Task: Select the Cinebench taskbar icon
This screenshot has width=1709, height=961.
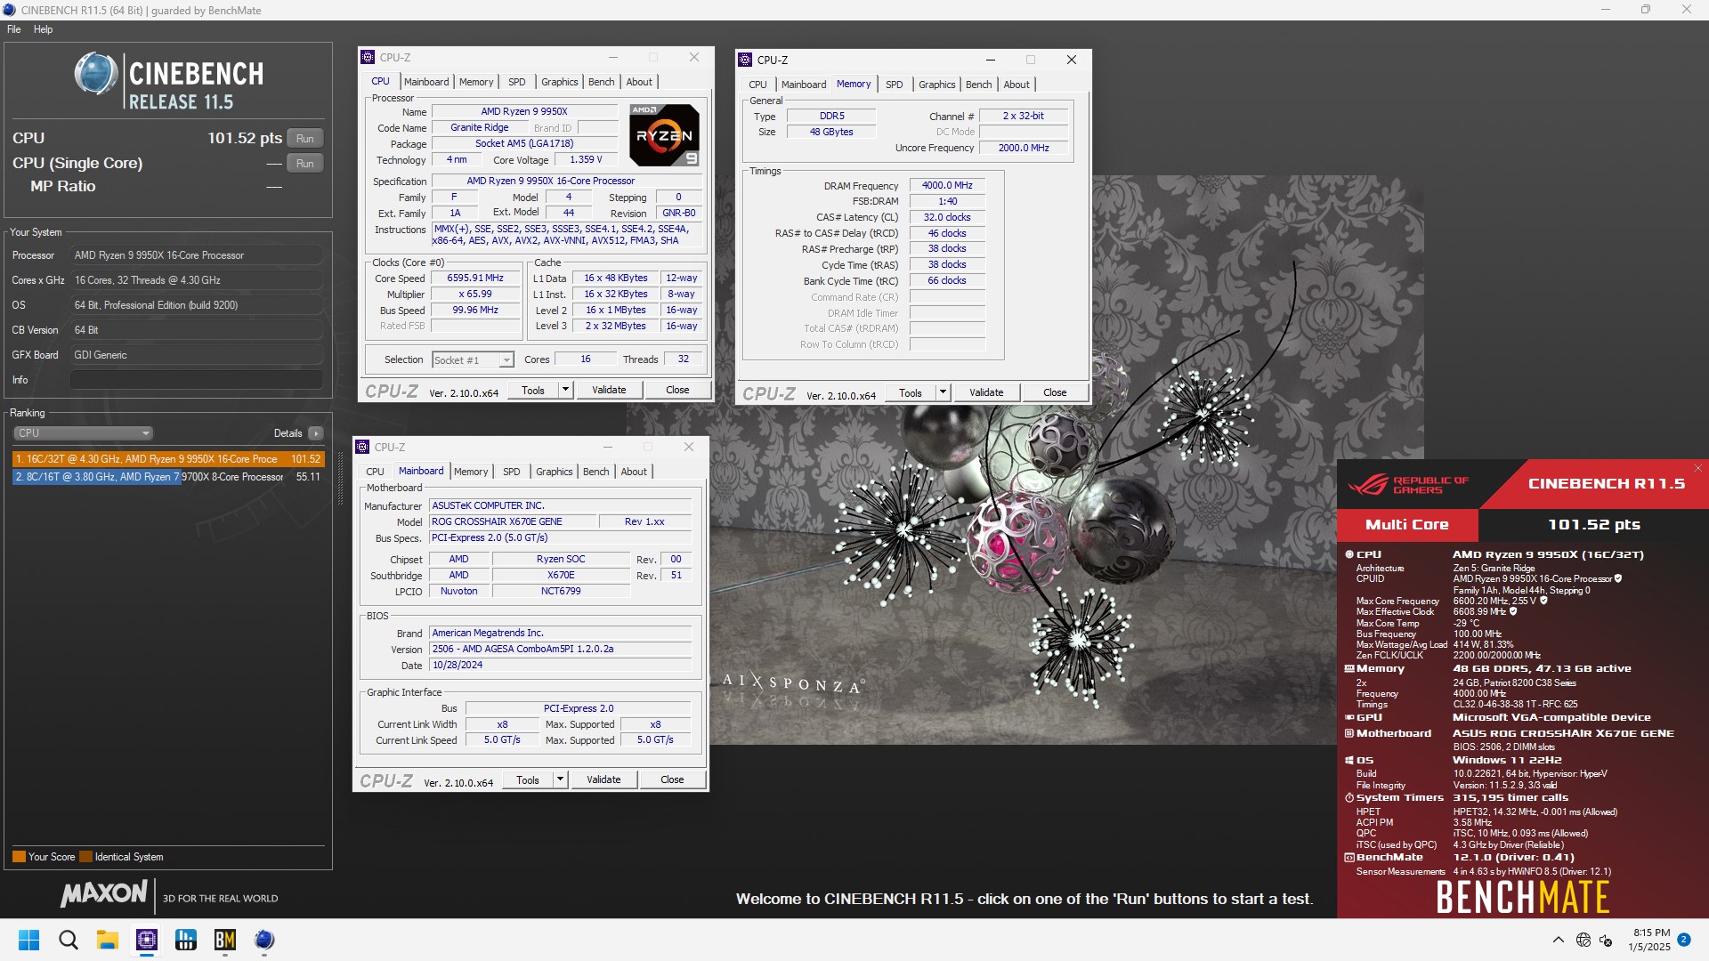Action: point(264,940)
